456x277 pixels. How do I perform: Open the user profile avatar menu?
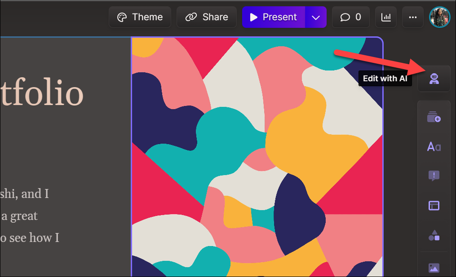(x=439, y=18)
